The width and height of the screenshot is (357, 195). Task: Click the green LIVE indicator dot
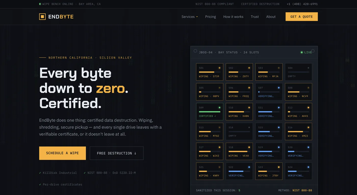click(302, 52)
